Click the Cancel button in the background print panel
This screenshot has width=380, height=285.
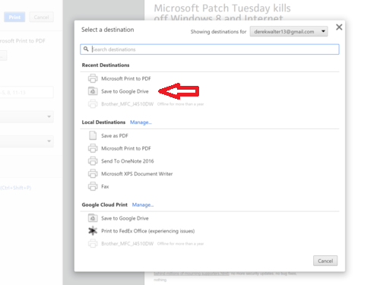tap(41, 17)
